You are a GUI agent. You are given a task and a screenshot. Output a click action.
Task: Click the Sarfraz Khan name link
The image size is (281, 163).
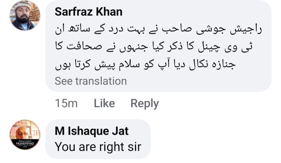coord(88,12)
